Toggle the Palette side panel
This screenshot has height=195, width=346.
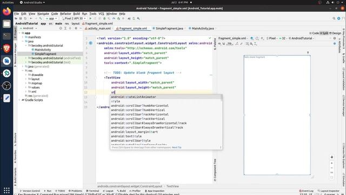pyautogui.click(x=215, y=44)
